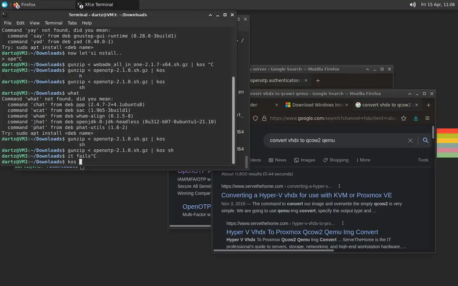
Task: Click the Google search magnifier button
Action: point(426,140)
